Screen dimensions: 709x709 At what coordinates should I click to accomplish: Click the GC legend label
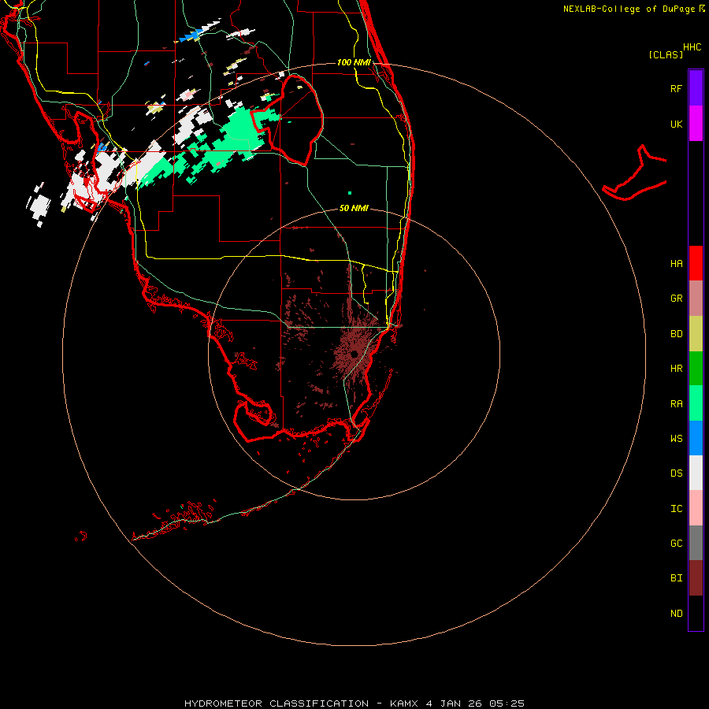tap(676, 544)
